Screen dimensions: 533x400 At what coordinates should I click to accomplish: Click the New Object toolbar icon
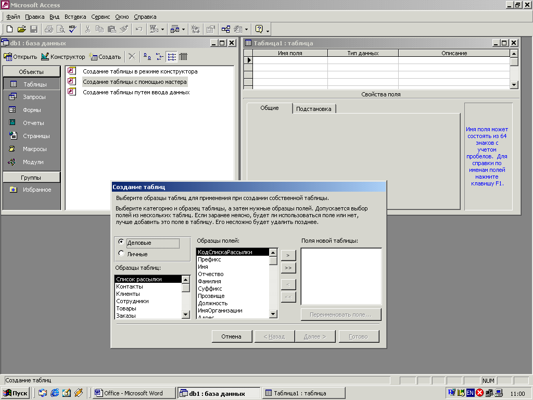coord(238,30)
